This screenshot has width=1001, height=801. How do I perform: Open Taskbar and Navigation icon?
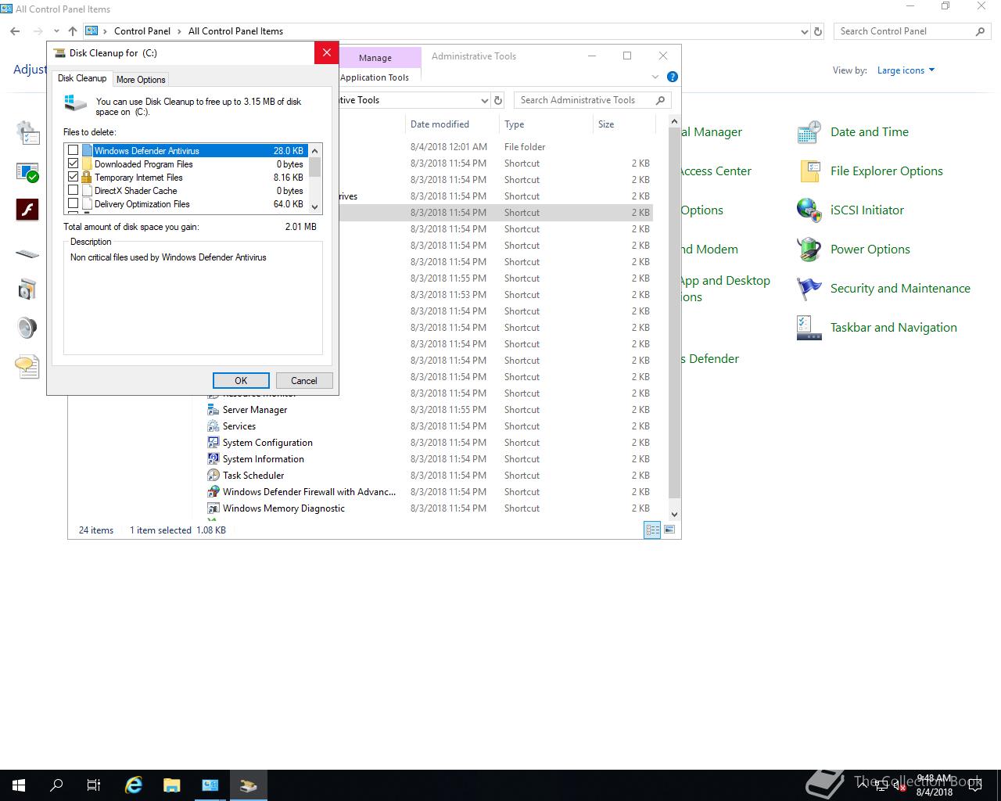point(809,328)
